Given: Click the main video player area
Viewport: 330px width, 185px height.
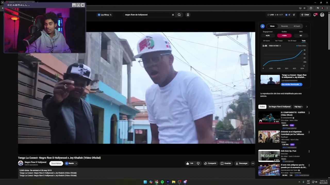Looking at the screenshot, I should pyautogui.click(x=136, y=88).
